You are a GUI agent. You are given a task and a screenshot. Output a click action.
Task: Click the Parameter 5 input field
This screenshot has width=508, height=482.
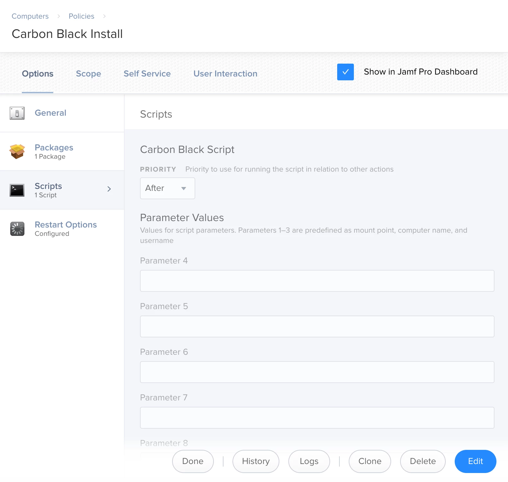click(317, 326)
